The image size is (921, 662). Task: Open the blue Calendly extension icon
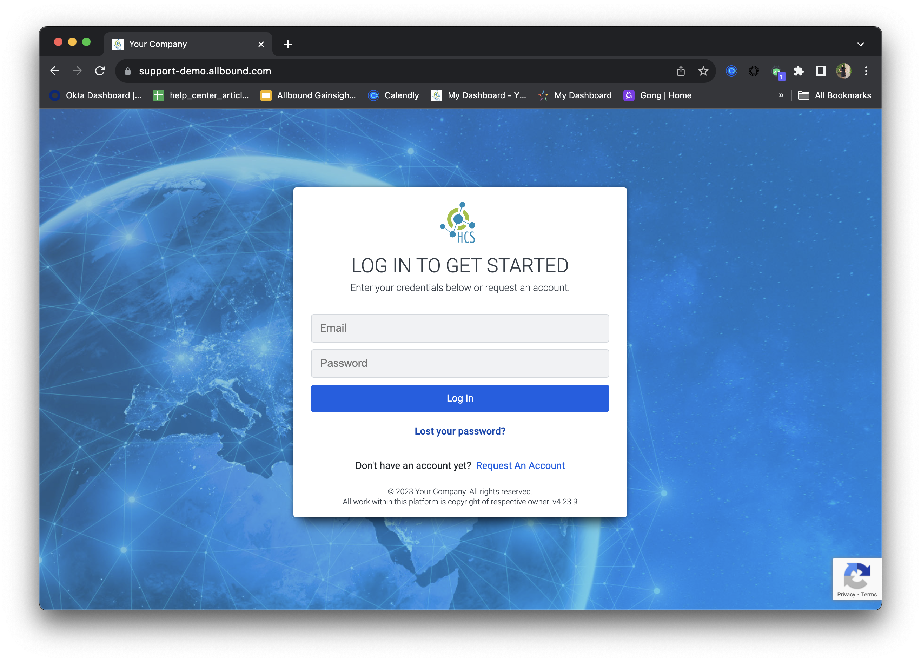click(731, 71)
